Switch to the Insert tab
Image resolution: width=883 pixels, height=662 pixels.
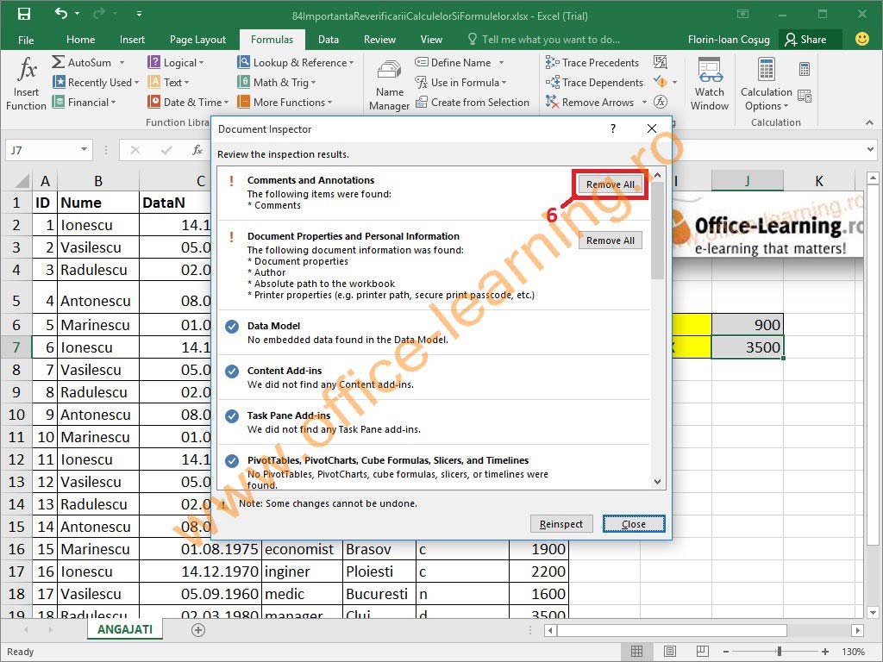[132, 40]
